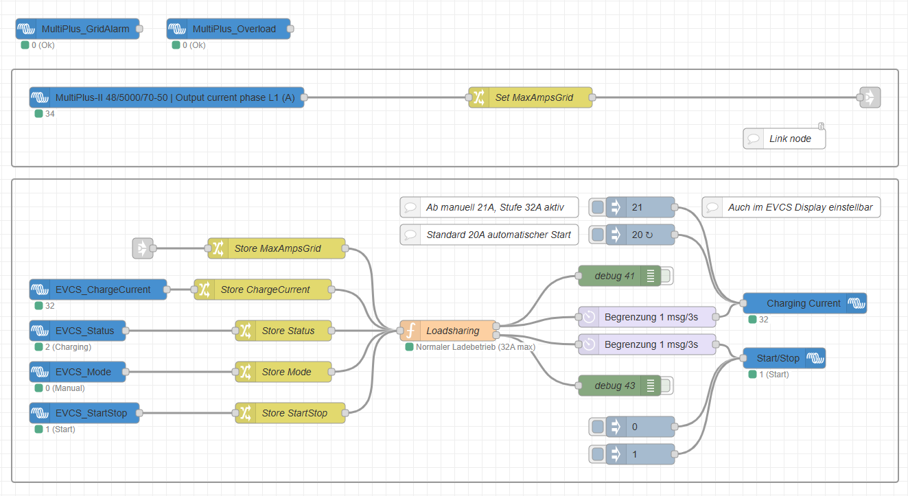Select the link out node in top group
The image size is (908, 496).
tap(870, 97)
